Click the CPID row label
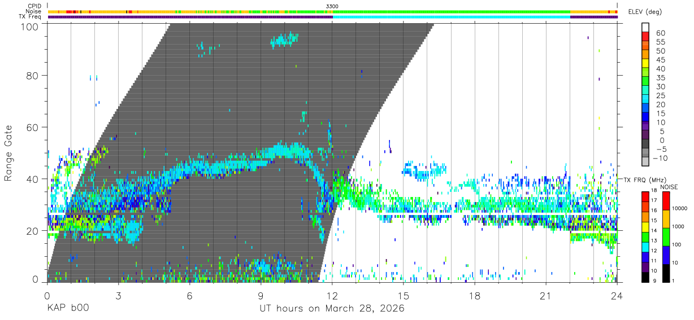This screenshot has width=694, height=320. (x=34, y=6)
